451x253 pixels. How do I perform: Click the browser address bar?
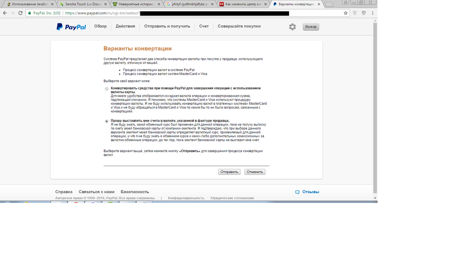tap(187, 13)
